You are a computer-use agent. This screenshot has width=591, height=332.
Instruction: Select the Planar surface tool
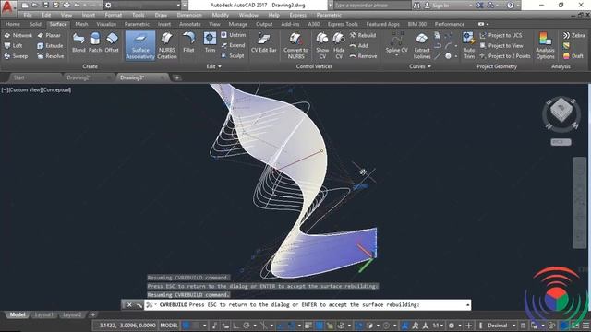pyautogui.click(x=49, y=35)
